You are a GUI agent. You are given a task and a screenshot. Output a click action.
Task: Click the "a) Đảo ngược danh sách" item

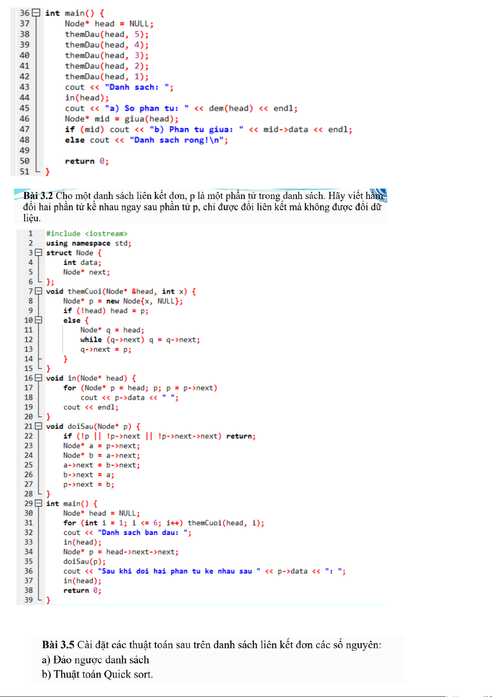(x=95, y=660)
